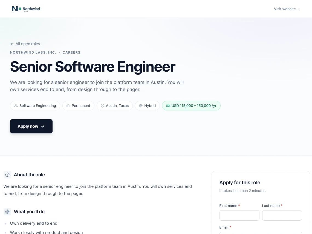Click the banknote icon in salary tag
Screen dimensions: 312x234
pos(168,106)
